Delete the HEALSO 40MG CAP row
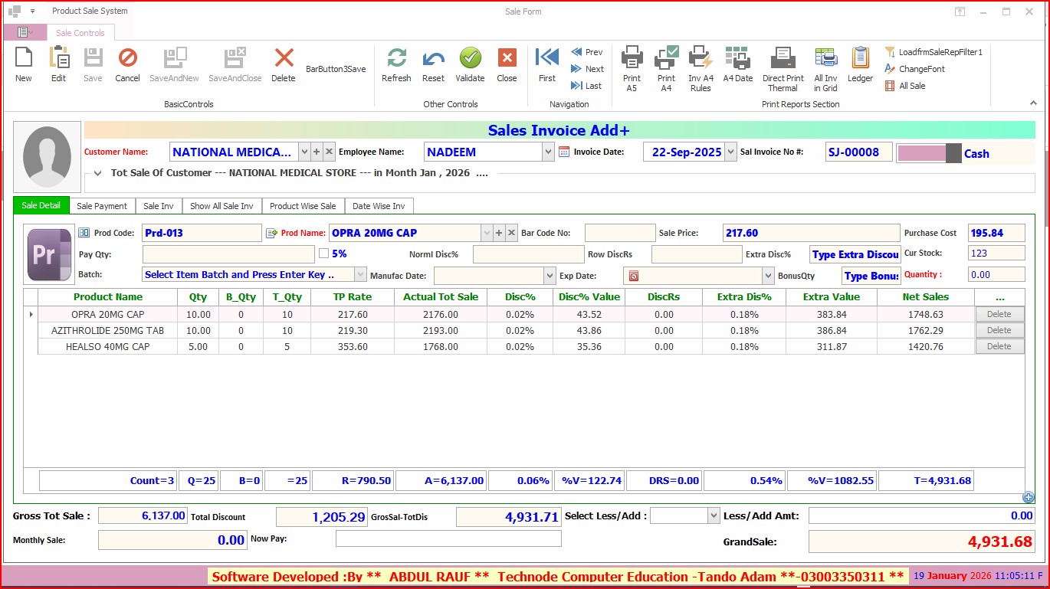 (x=999, y=346)
